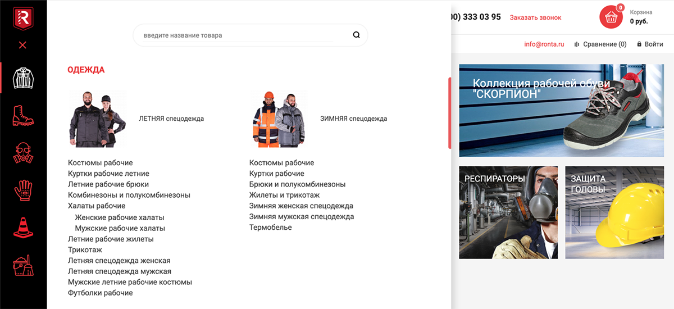Viewport: 674px width, 309px height.
Task: Open the work boot footwear category icon
Action: (x=23, y=116)
